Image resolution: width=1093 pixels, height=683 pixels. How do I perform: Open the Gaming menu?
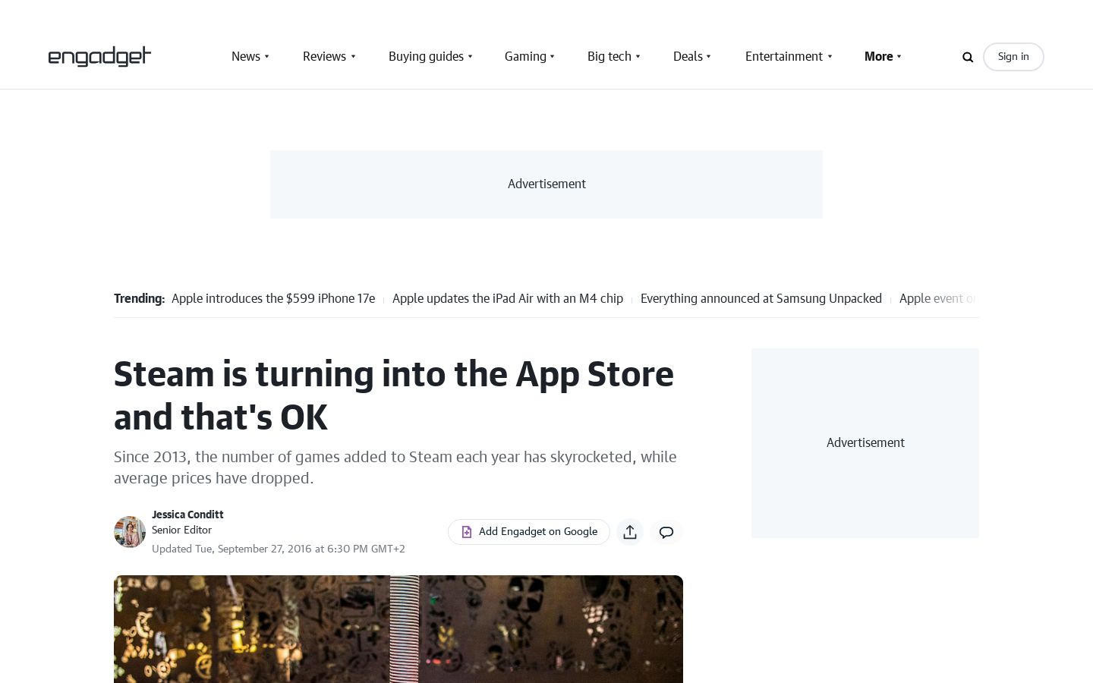tap(525, 56)
